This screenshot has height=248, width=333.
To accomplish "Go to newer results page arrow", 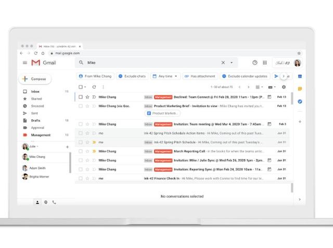I will (239, 87).
